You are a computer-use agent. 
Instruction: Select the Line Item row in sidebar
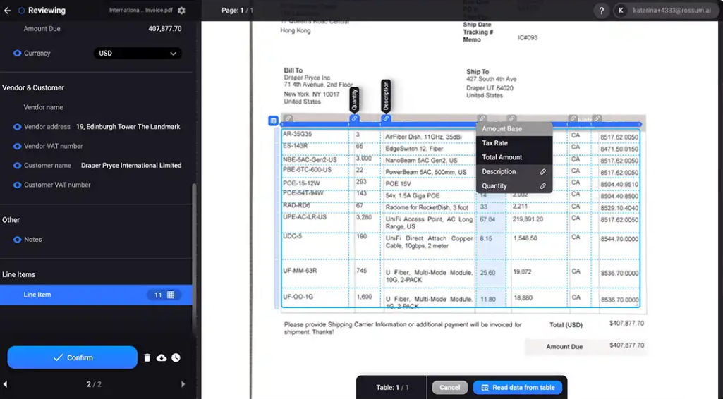tap(96, 295)
